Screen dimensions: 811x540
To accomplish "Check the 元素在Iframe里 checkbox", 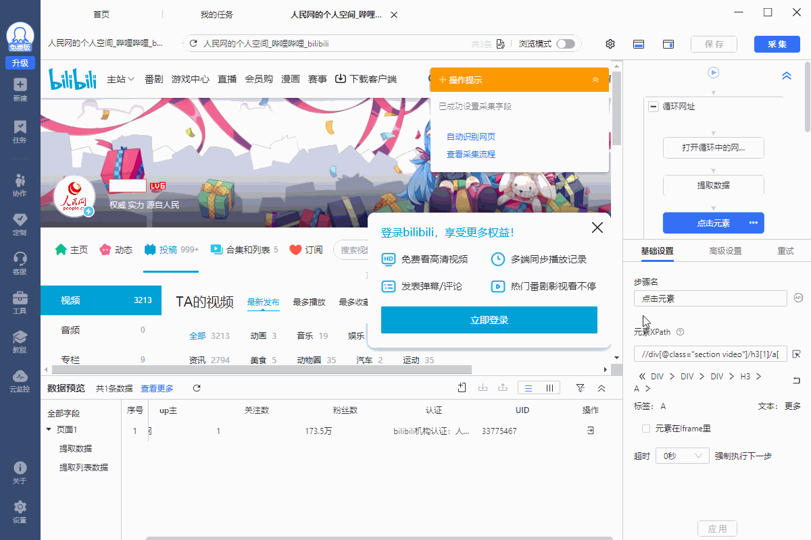I will (x=646, y=429).
